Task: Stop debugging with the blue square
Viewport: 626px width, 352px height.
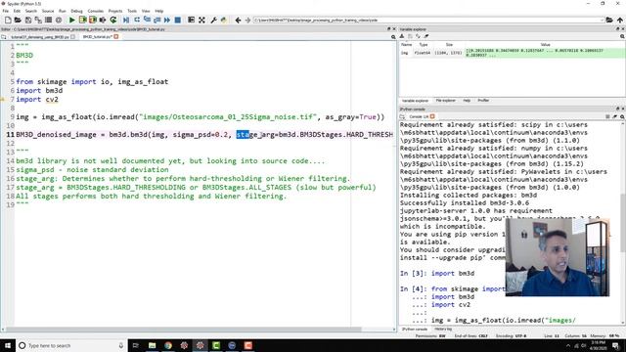Action: 178,20
